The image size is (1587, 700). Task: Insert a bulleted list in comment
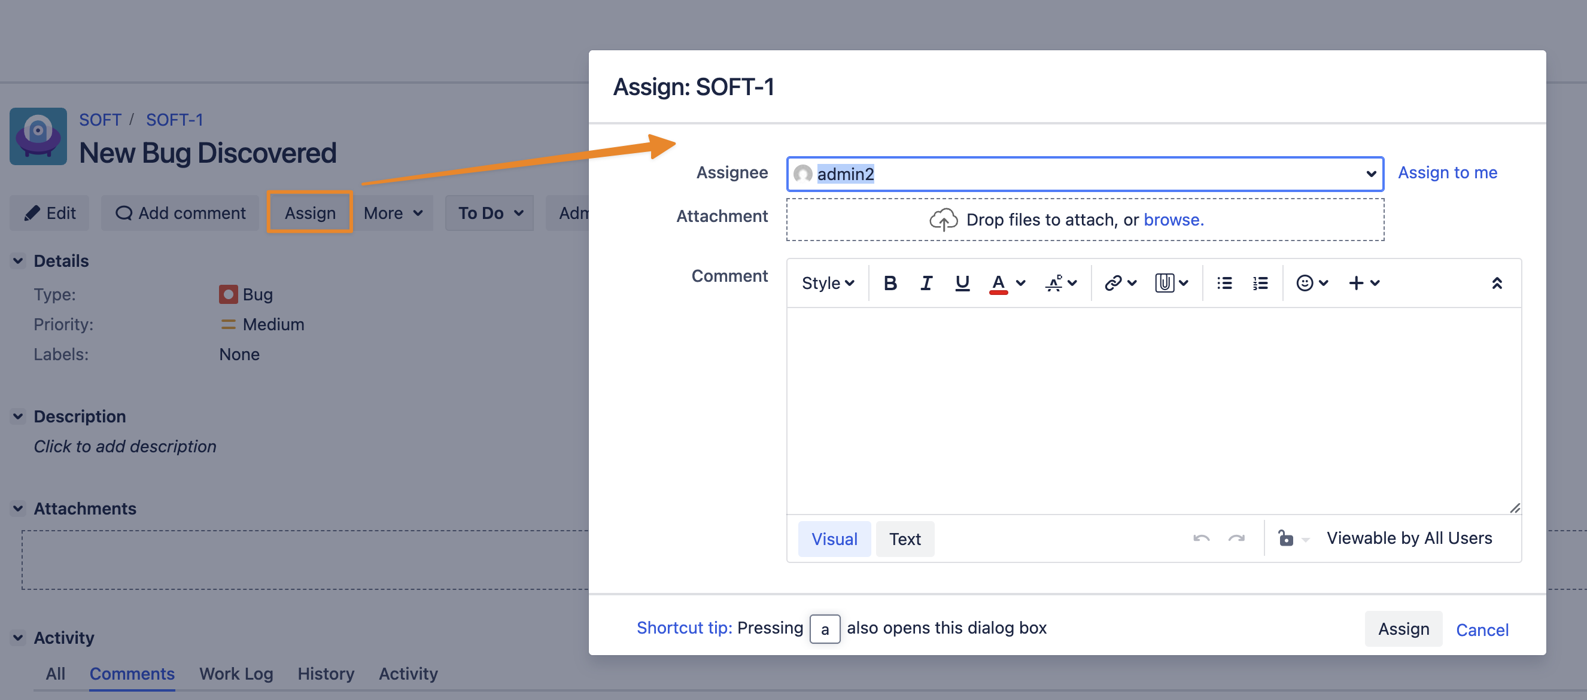point(1224,283)
